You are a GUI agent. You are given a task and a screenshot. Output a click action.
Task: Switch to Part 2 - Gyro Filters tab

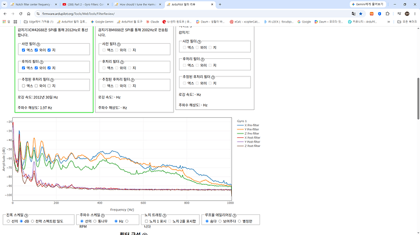coord(85,4)
